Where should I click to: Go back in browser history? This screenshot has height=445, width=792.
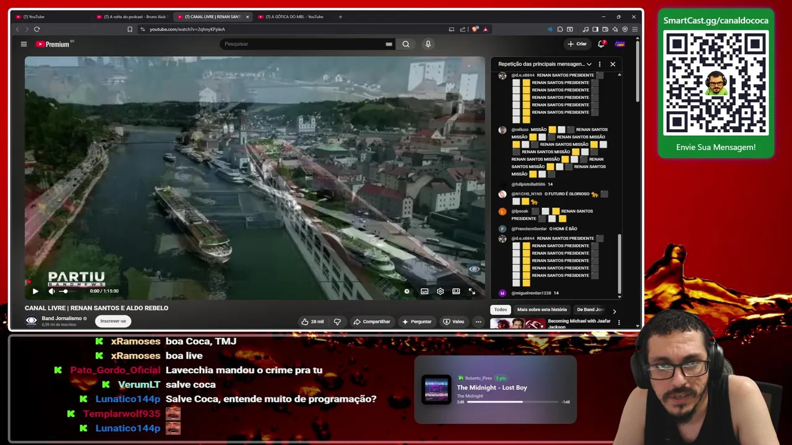tap(17, 29)
